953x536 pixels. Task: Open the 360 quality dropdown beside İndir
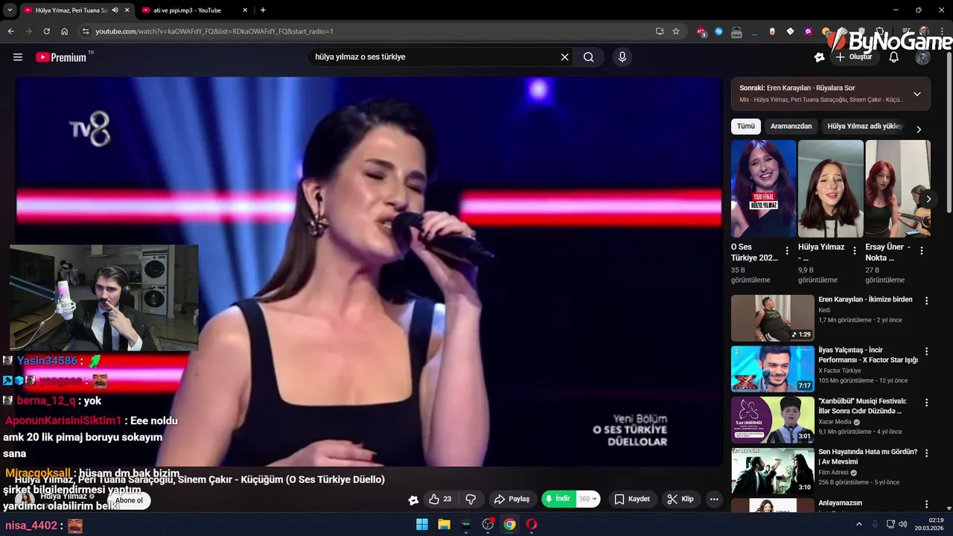click(x=588, y=499)
